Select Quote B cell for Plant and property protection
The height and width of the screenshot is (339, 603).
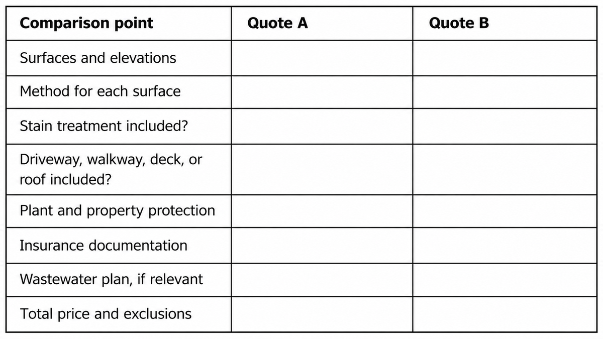[x=505, y=211]
